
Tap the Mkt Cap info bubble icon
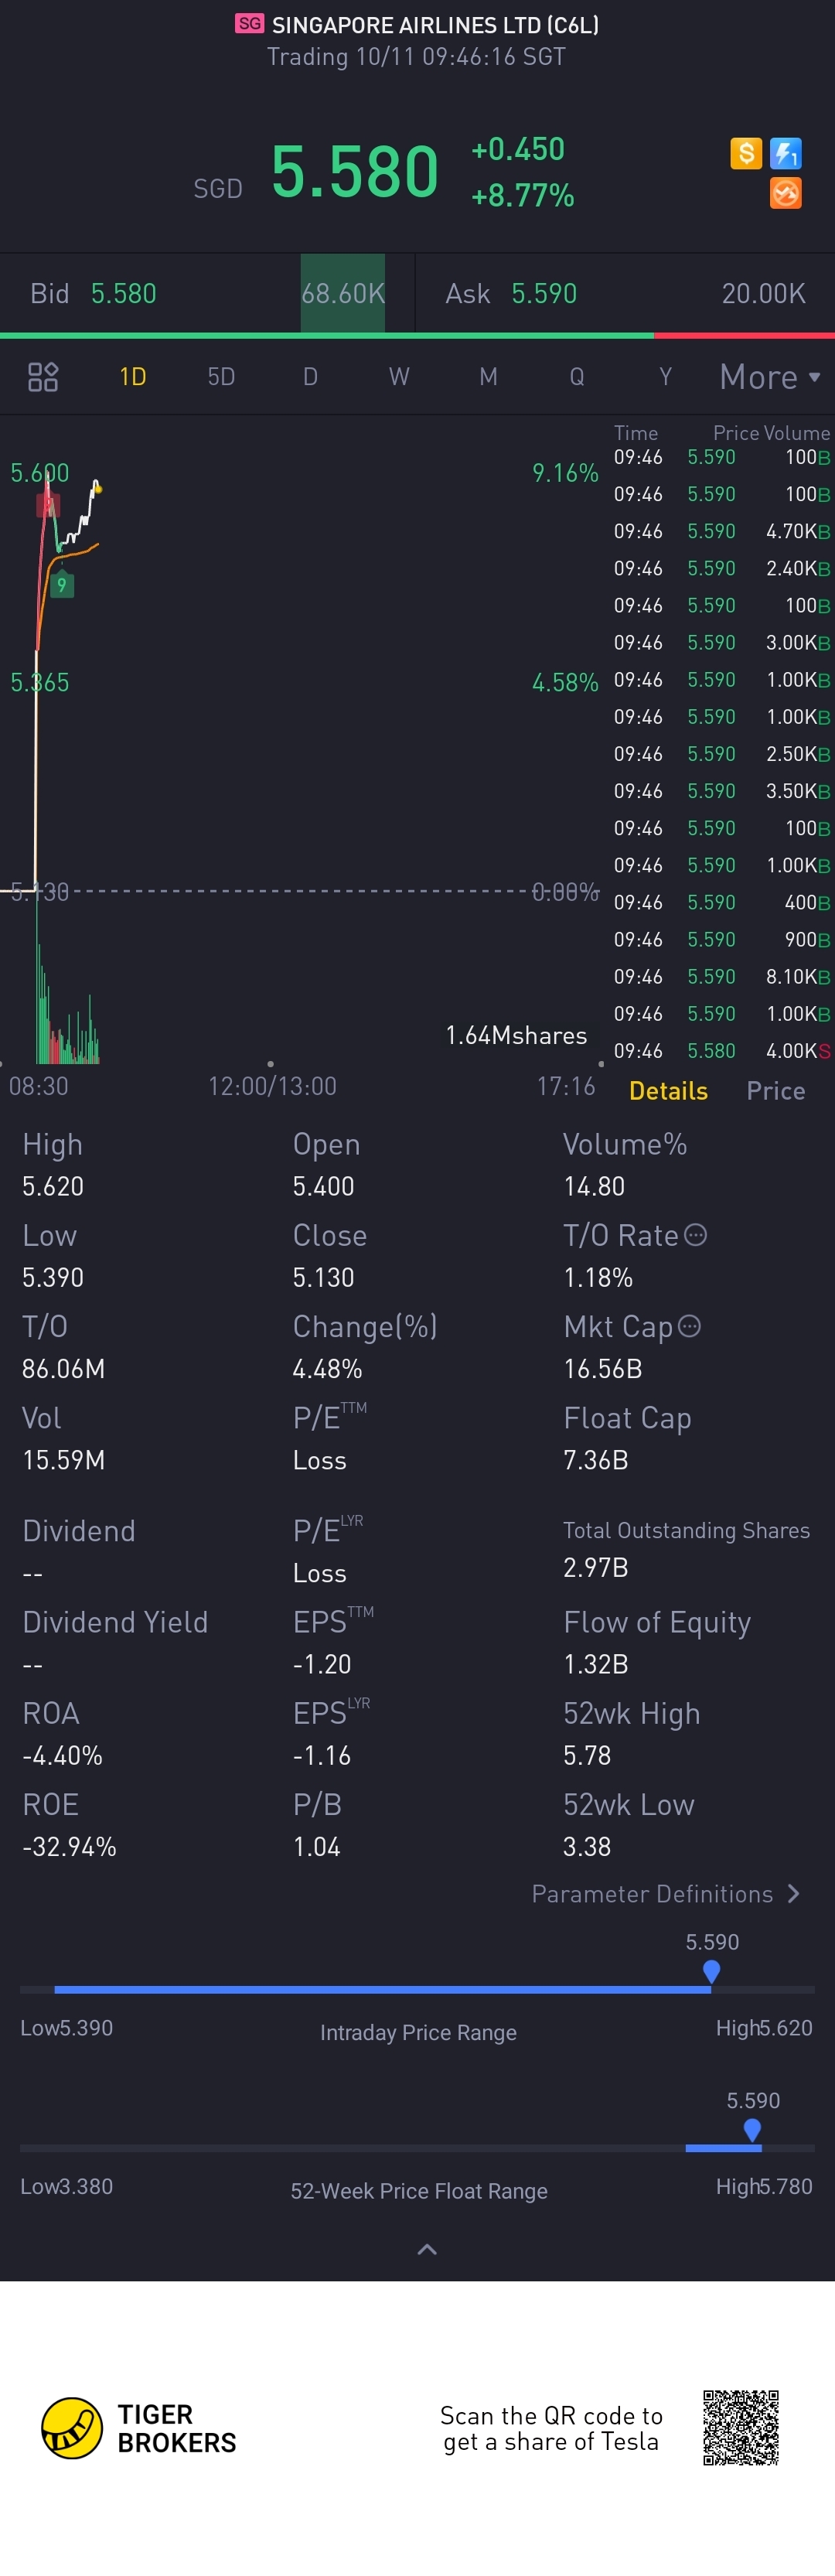[690, 1326]
